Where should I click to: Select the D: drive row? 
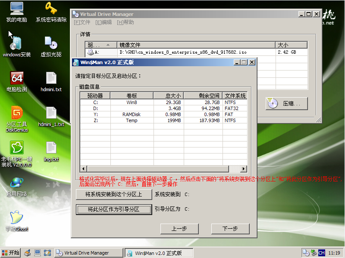pyautogui.click(x=164, y=108)
